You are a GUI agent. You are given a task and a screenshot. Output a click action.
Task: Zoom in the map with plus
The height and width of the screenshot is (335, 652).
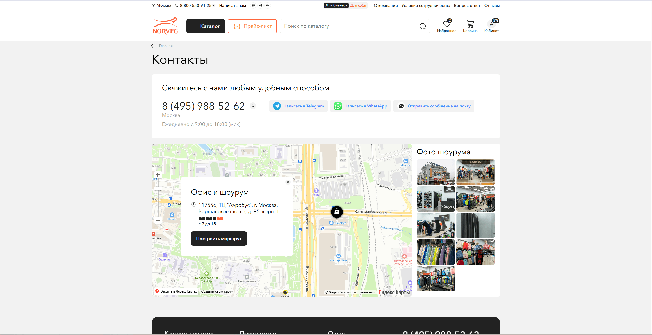(x=158, y=175)
